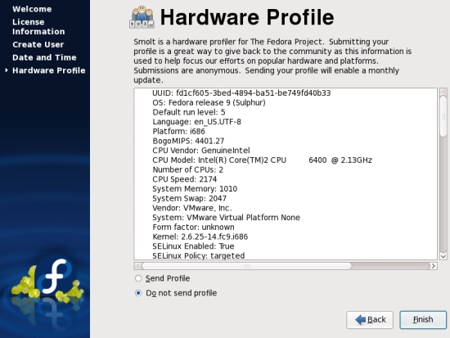Click horizontal scrollbar right arrow

[434, 266]
